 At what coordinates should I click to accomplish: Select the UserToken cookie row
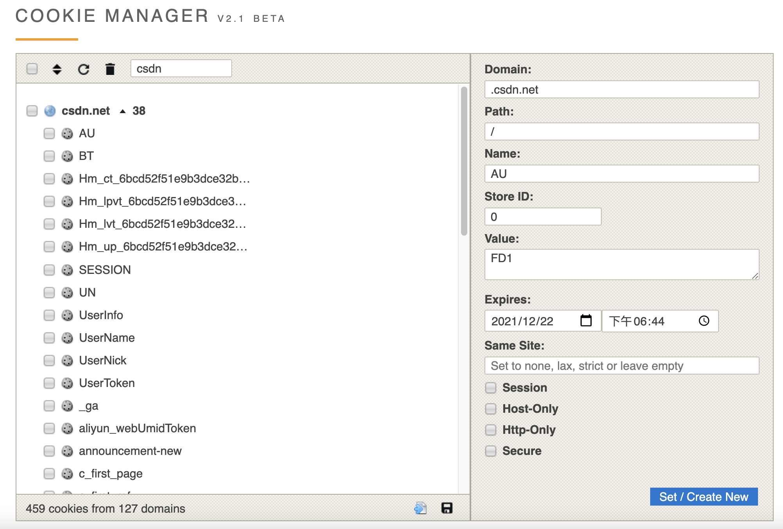pyautogui.click(x=107, y=383)
